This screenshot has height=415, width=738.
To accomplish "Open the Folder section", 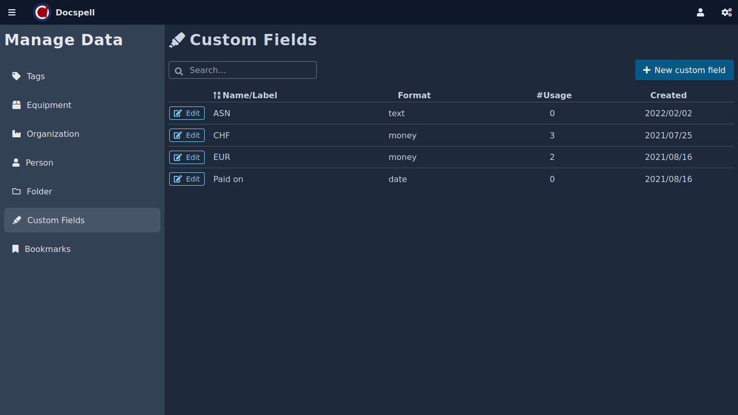I will pos(39,192).
